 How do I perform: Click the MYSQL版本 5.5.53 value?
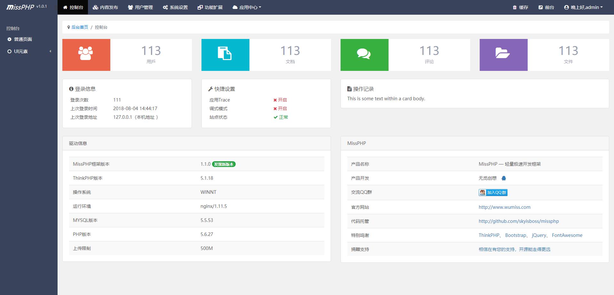[x=207, y=220]
